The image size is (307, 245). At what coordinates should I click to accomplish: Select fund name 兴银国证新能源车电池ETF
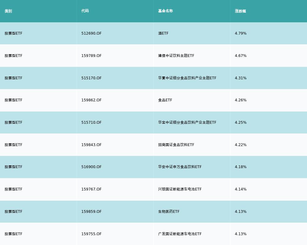pyautogui.click(x=180, y=189)
